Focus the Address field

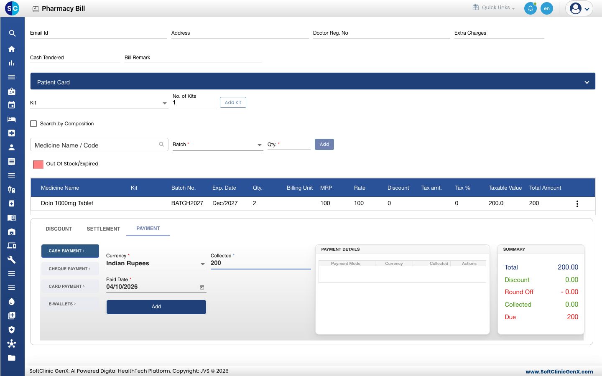pos(240,33)
